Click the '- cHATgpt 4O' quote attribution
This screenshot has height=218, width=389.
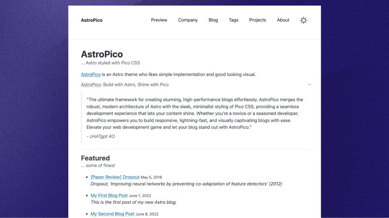[101, 136]
